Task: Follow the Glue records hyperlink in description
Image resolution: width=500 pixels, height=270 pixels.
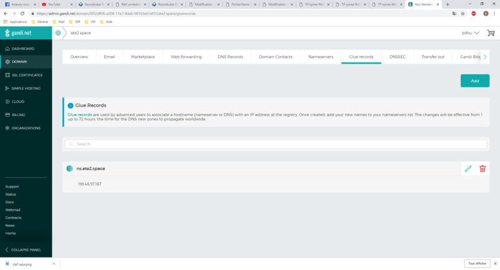Action: click(x=80, y=114)
